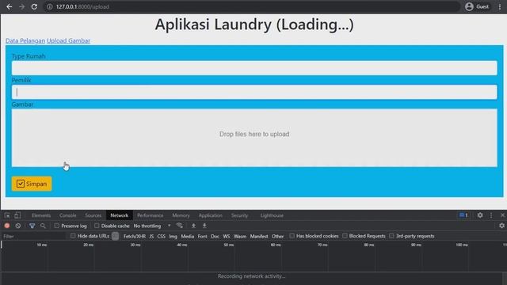The height and width of the screenshot is (285, 507).
Task: Tick Hide data URLs checkbox
Action: click(x=73, y=236)
